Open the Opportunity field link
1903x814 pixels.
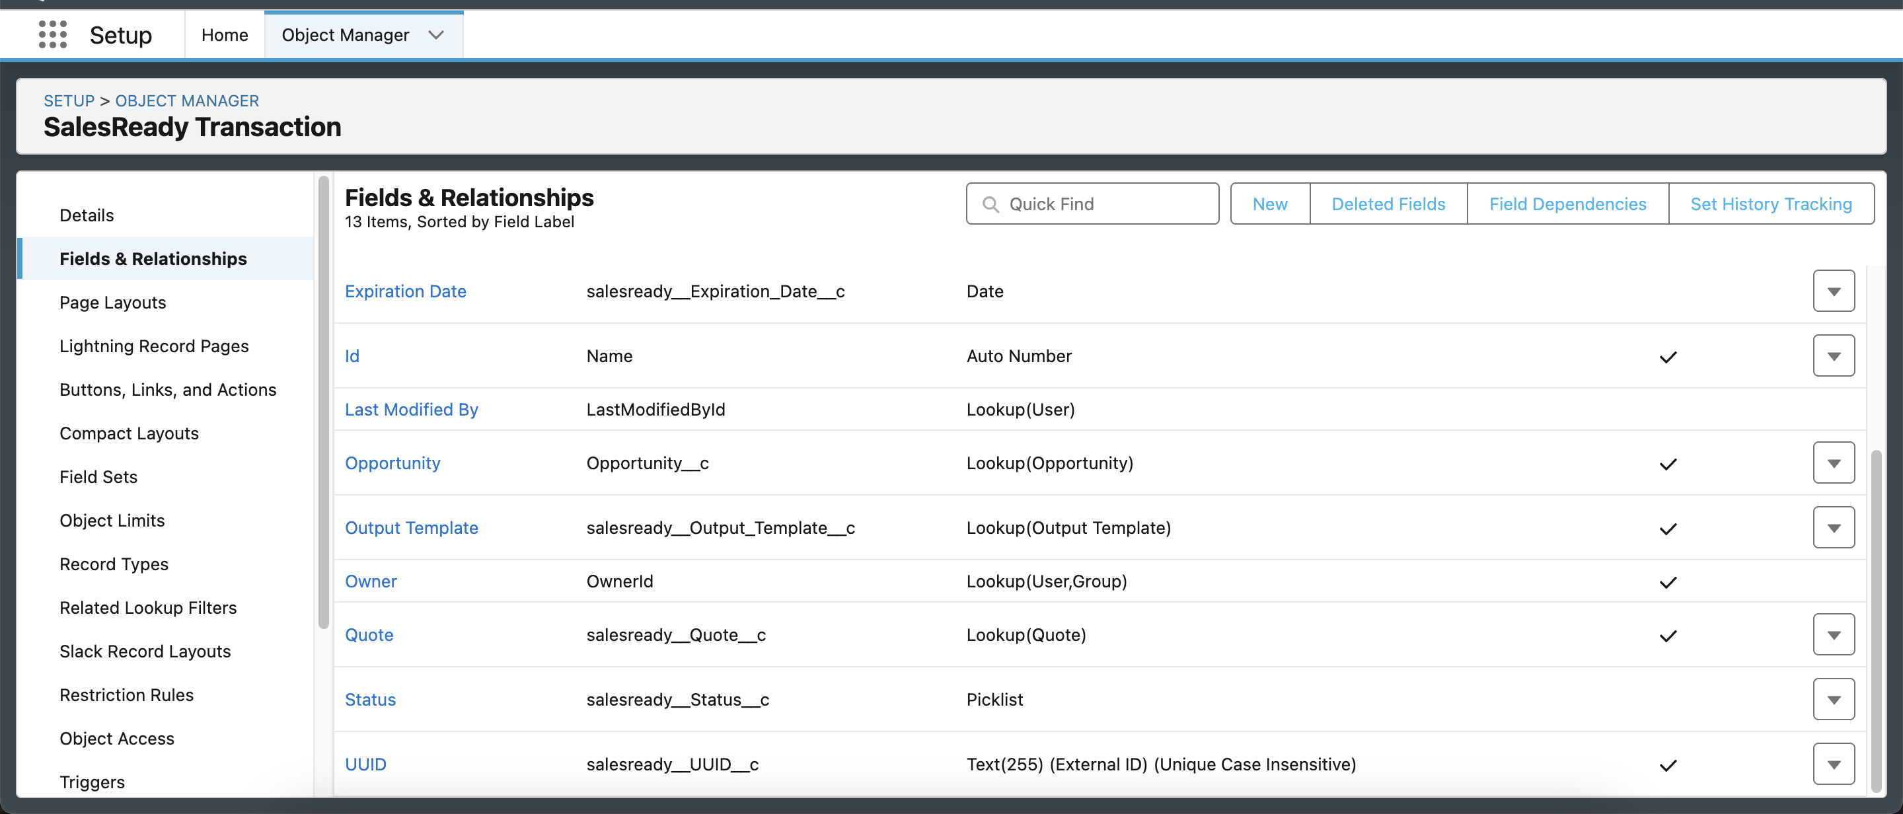pyautogui.click(x=392, y=462)
